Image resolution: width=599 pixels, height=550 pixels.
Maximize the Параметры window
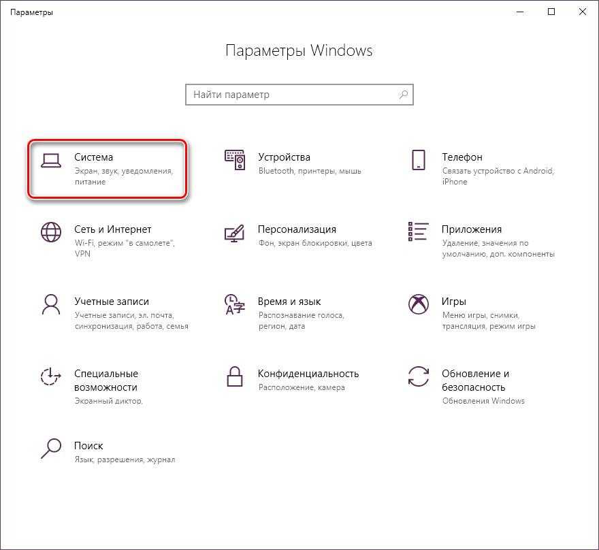click(551, 12)
